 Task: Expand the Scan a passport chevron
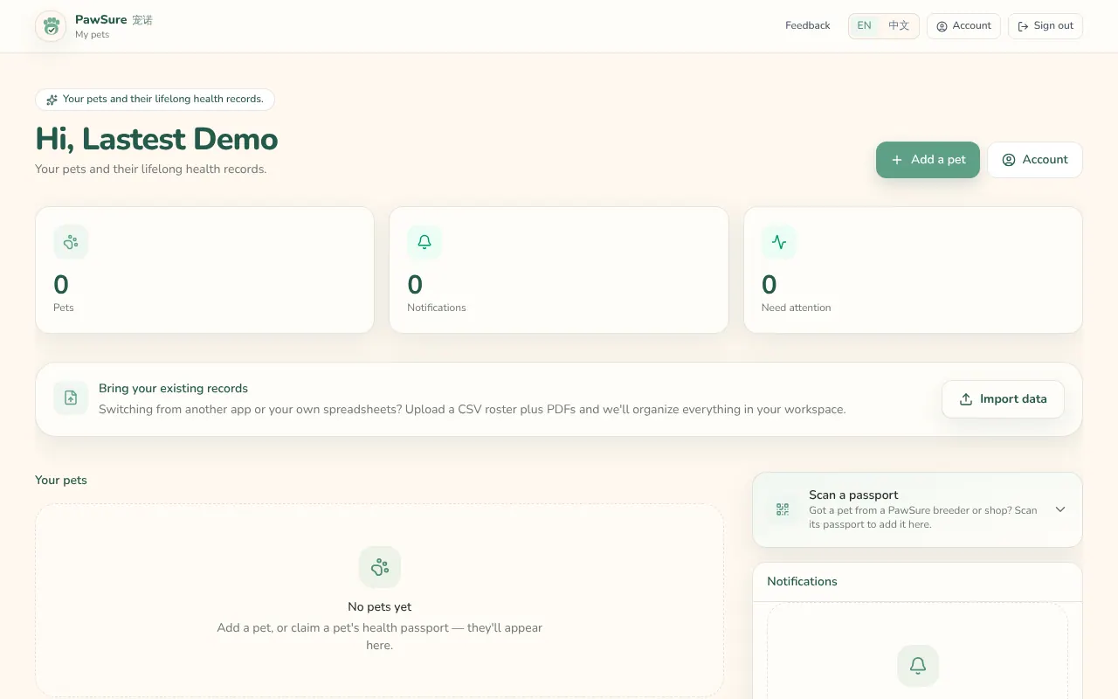click(1060, 509)
